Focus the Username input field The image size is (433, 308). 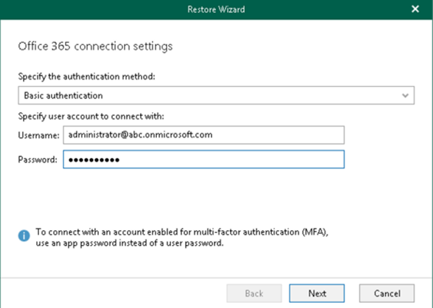pos(203,135)
